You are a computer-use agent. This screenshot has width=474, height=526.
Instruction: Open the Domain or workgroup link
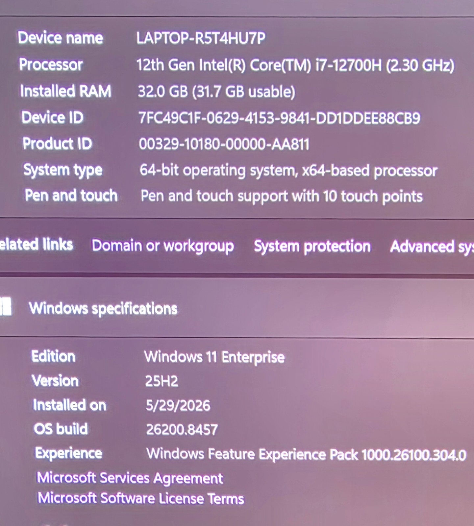163,246
